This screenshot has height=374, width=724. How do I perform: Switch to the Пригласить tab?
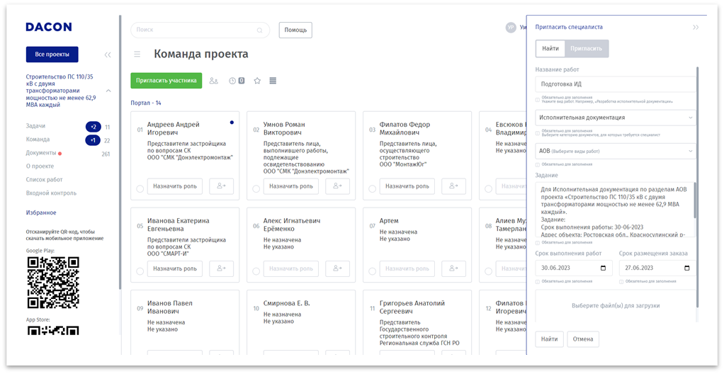tap(587, 49)
